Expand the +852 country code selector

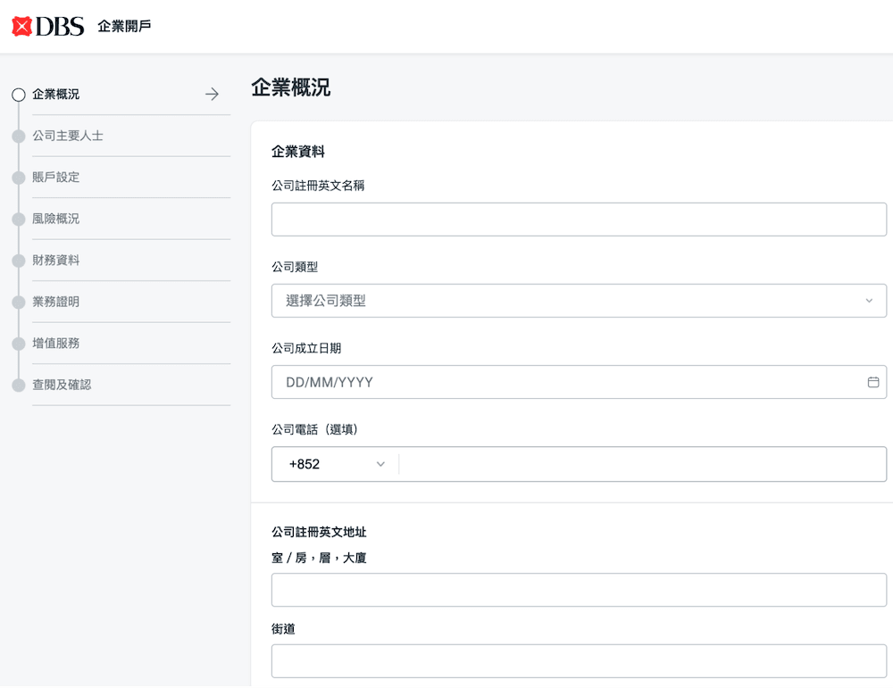335,464
